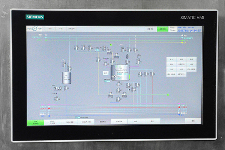Viewport: 225px width, 150px height.
Task: Open the PV024 valve control
Action: point(124,94)
